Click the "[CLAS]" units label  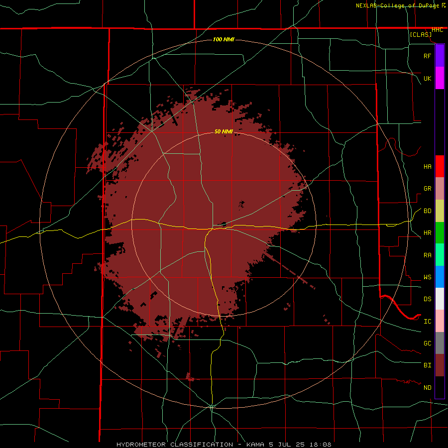pos(421,34)
